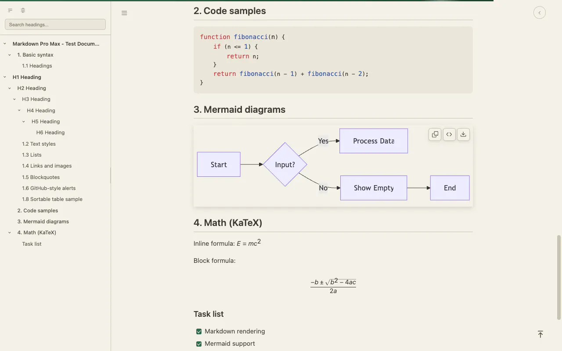This screenshot has width=562, height=351.
Task: Open the right panel chevron button
Action: coord(540,13)
